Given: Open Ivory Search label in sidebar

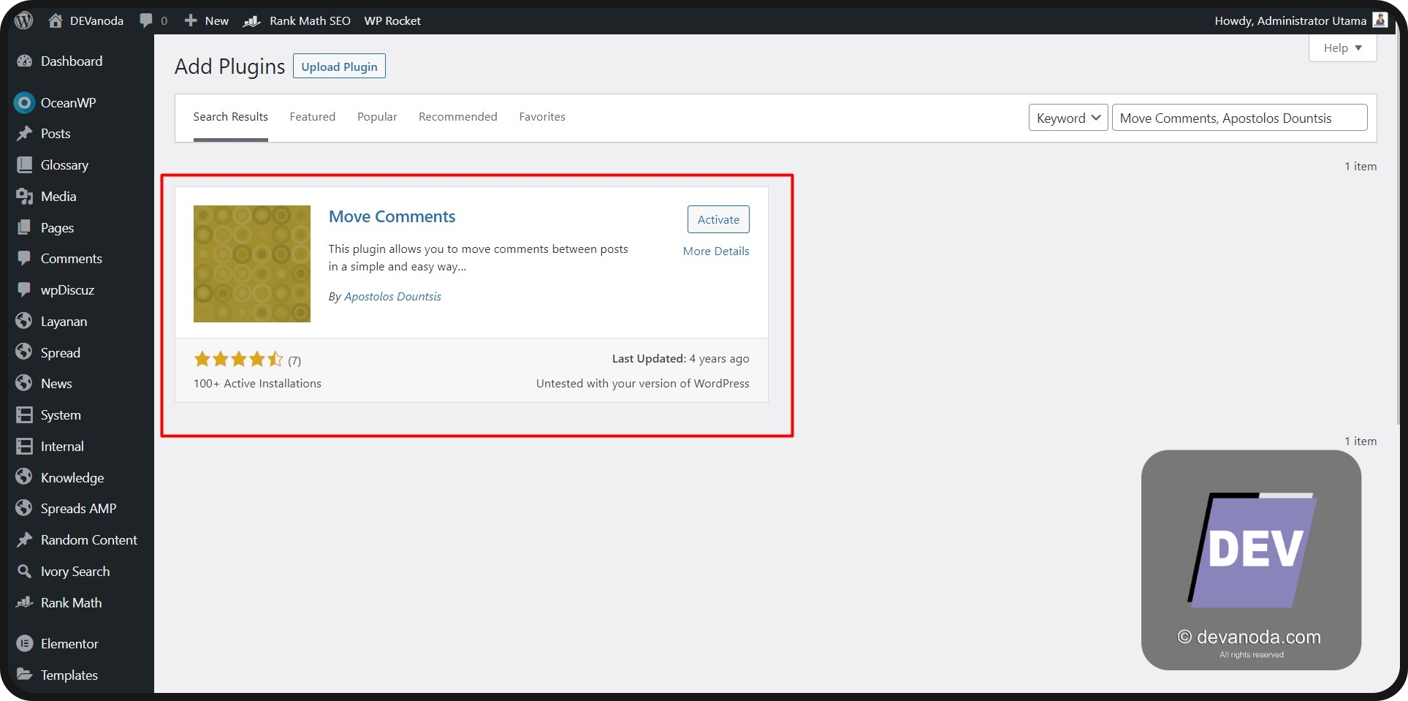Looking at the screenshot, I should 75,571.
